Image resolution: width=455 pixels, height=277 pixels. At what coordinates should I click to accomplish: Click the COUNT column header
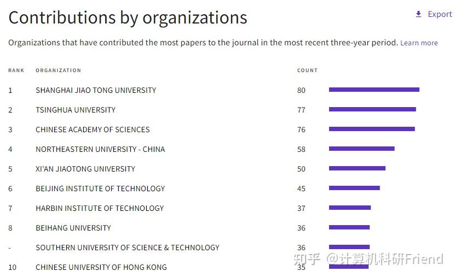307,70
